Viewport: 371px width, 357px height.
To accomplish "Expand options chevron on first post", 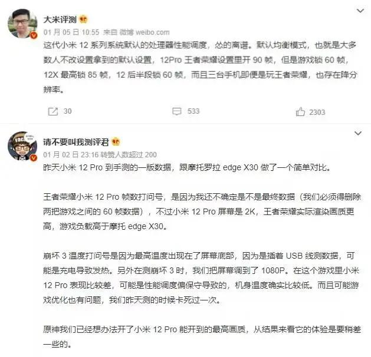I will [x=360, y=11].
